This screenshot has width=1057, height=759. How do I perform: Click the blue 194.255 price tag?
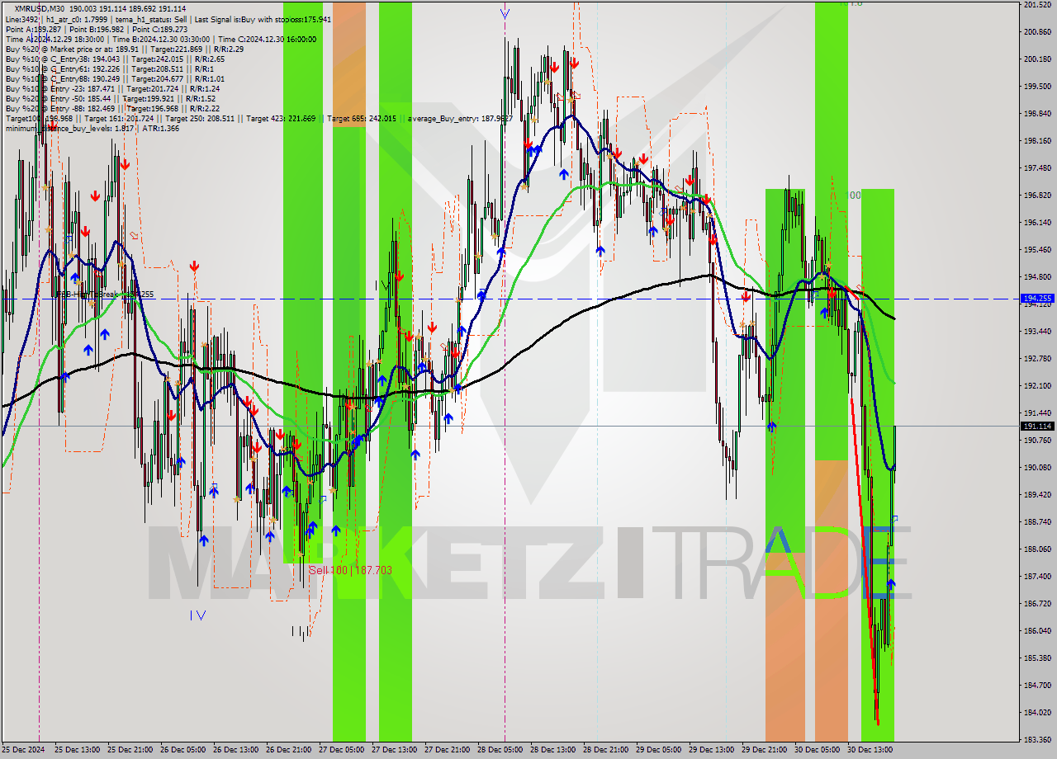[x=1037, y=299]
